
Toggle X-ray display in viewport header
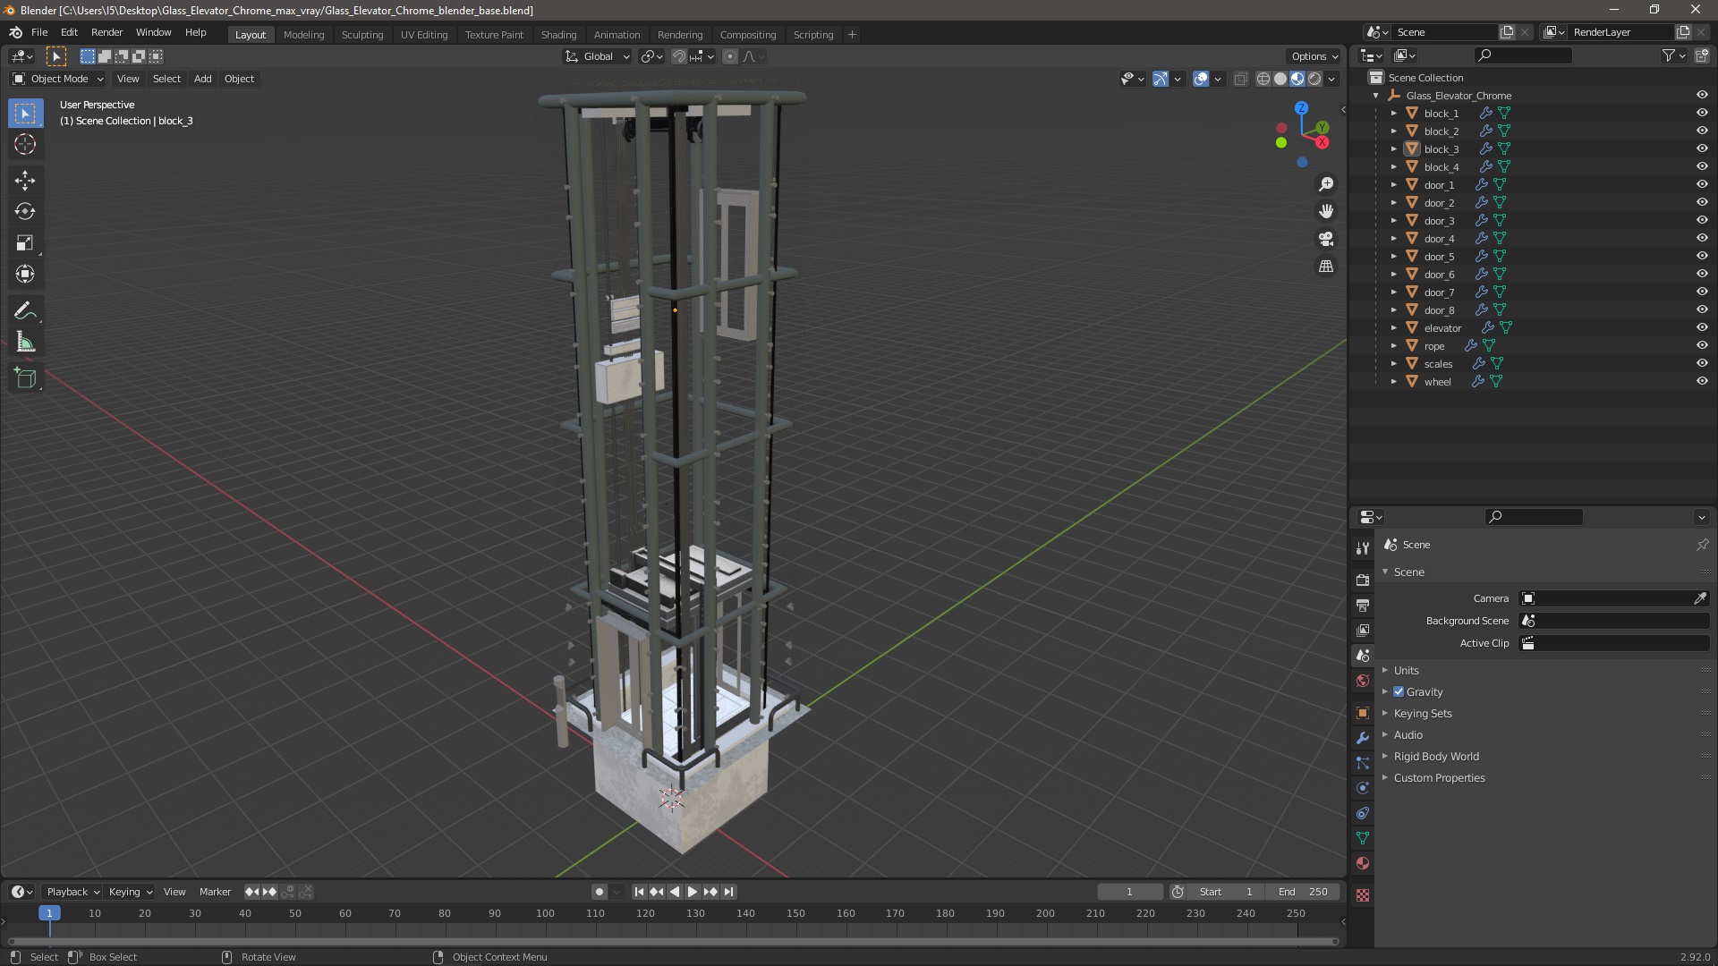[x=1240, y=79]
